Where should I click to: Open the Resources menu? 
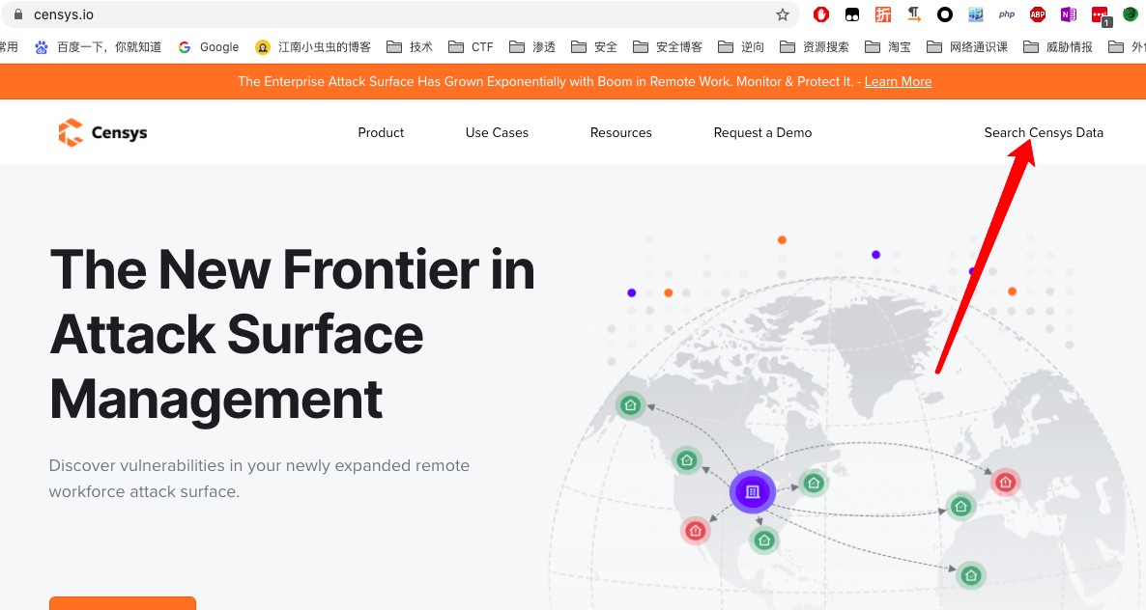click(x=620, y=133)
